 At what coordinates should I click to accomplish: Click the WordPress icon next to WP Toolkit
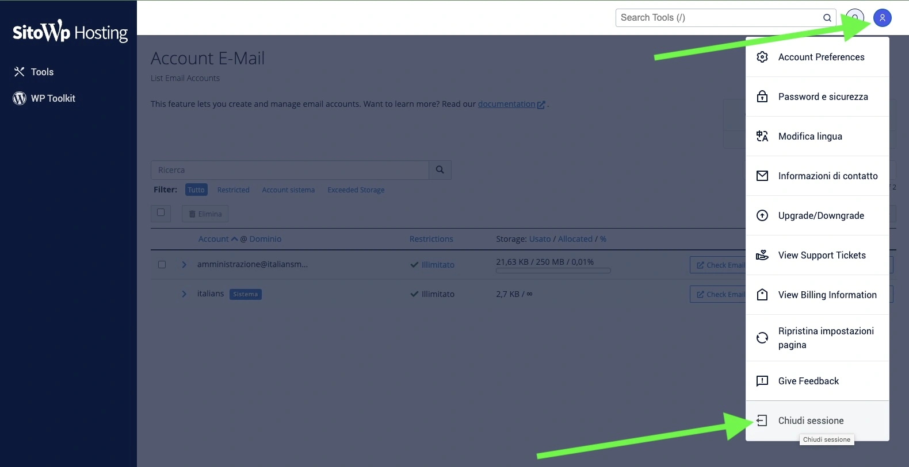coord(20,98)
